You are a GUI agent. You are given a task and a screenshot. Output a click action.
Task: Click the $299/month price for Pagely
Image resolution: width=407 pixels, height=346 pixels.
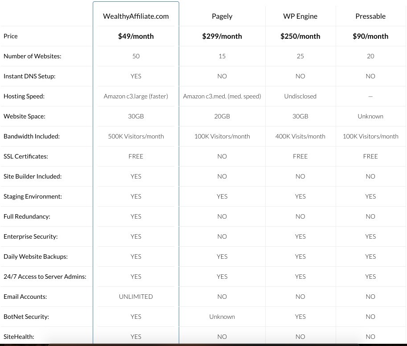(x=222, y=37)
